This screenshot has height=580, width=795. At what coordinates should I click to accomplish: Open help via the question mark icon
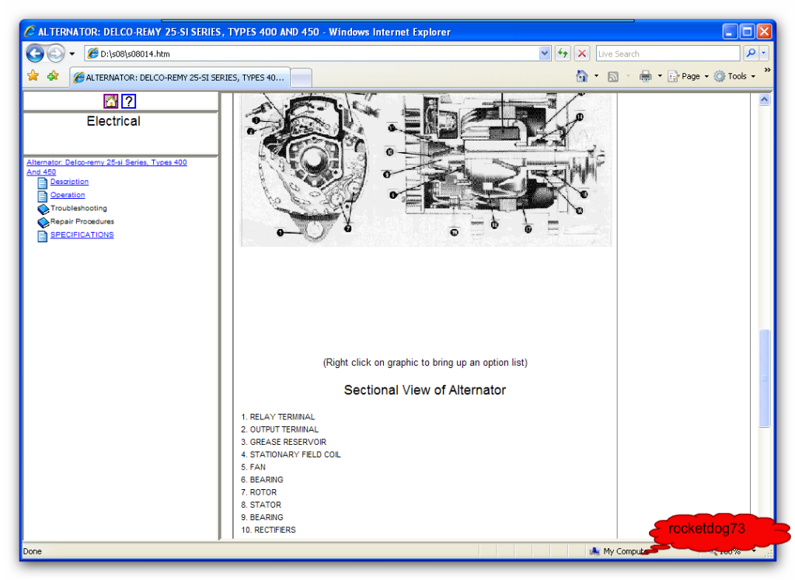point(127,101)
